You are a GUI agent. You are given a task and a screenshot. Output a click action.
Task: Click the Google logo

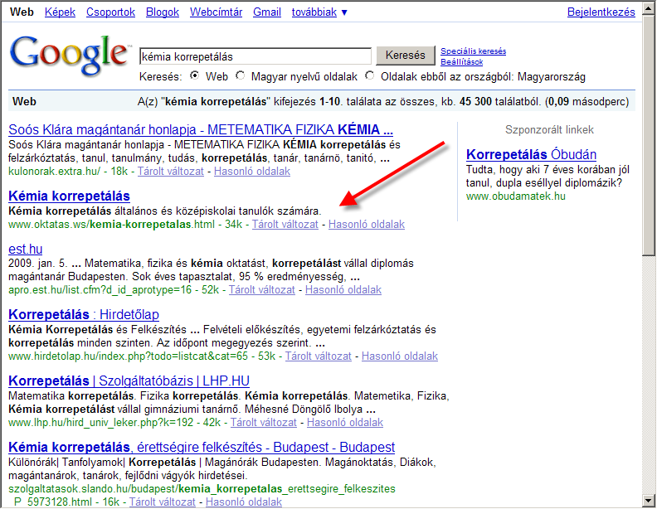(69, 55)
